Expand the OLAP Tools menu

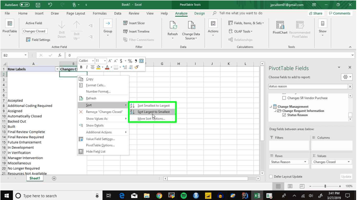tap(241, 32)
